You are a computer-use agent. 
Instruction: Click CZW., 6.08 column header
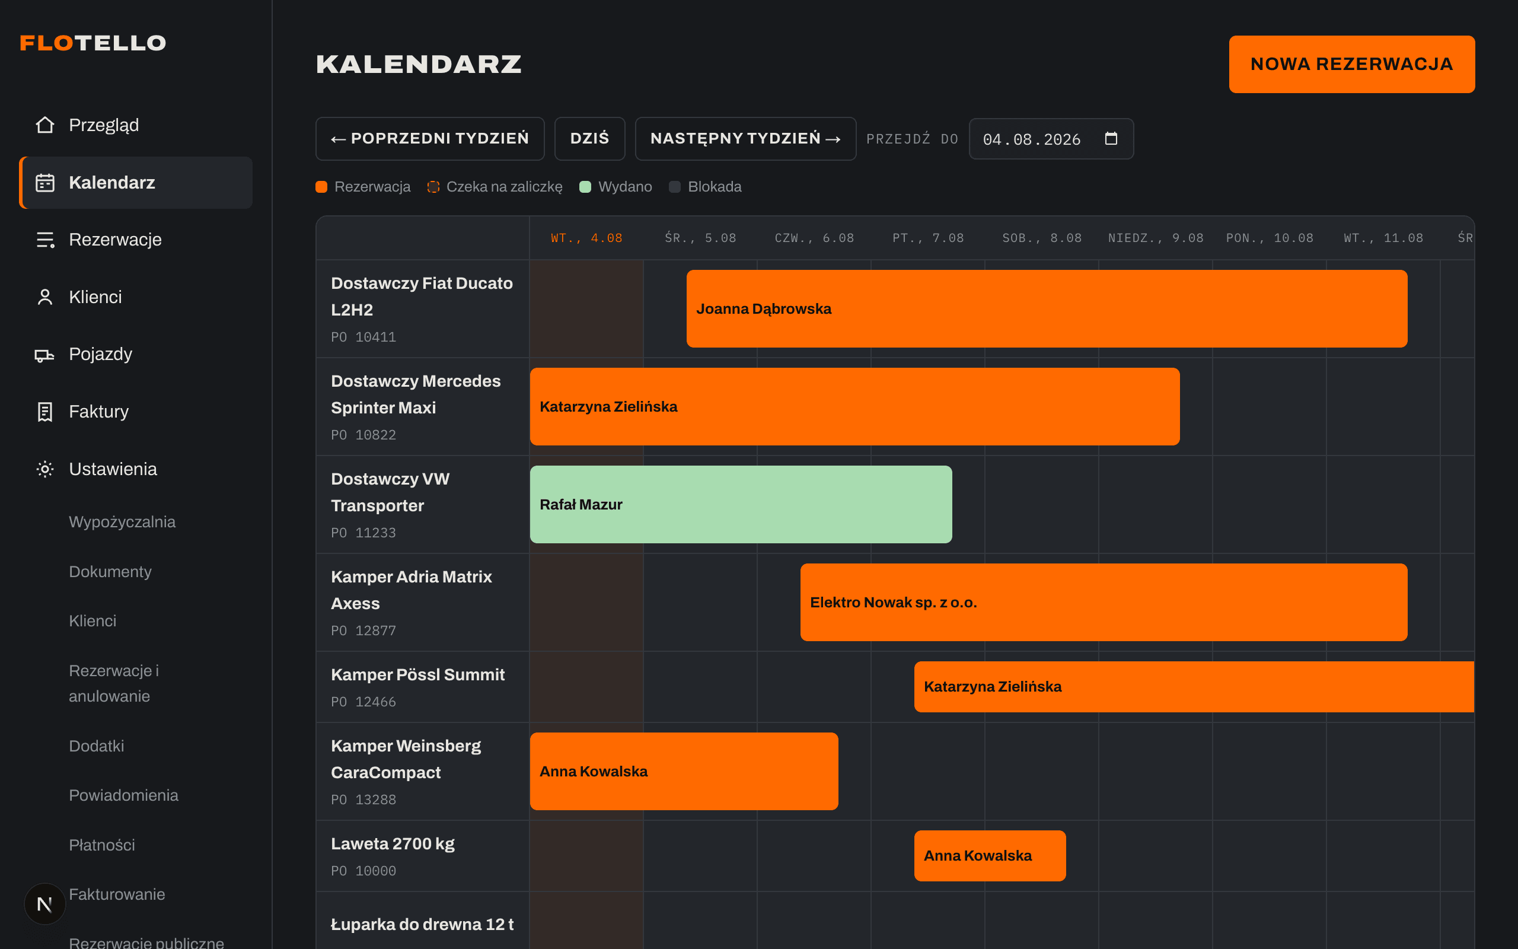tap(814, 238)
